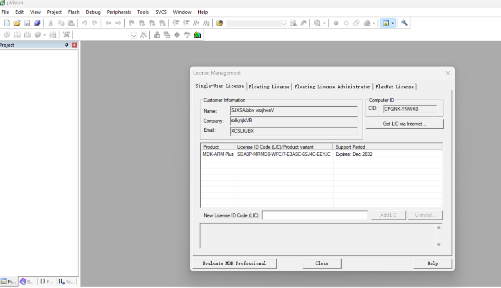Switch to Floating License tab

pyautogui.click(x=269, y=86)
